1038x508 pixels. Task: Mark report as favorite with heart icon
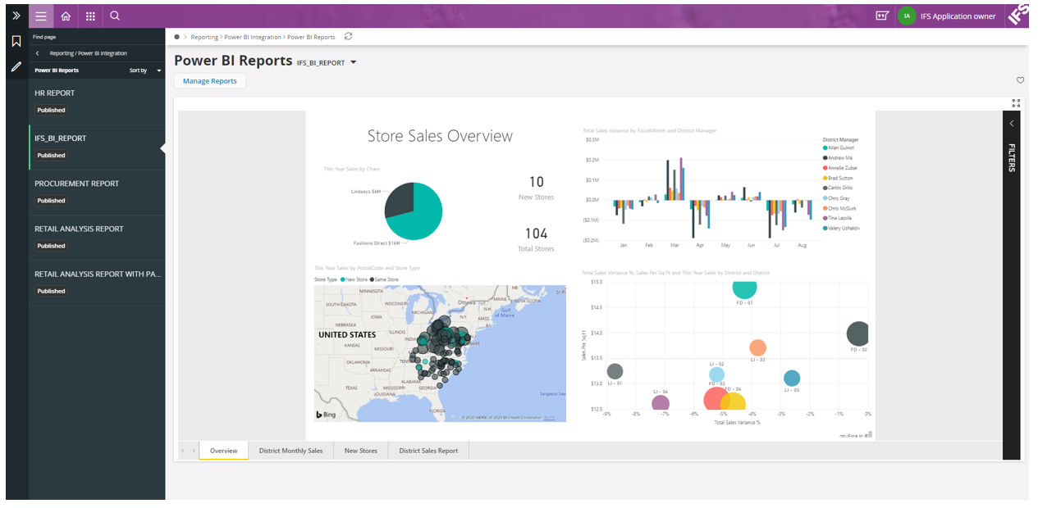(x=1020, y=80)
